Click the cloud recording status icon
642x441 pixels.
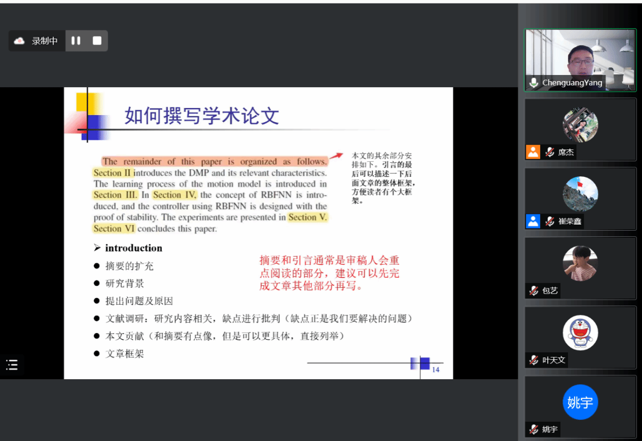[x=19, y=41]
